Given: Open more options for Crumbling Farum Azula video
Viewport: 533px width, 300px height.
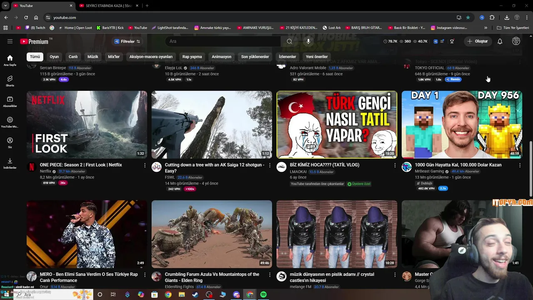Looking at the screenshot, I should click(270, 275).
